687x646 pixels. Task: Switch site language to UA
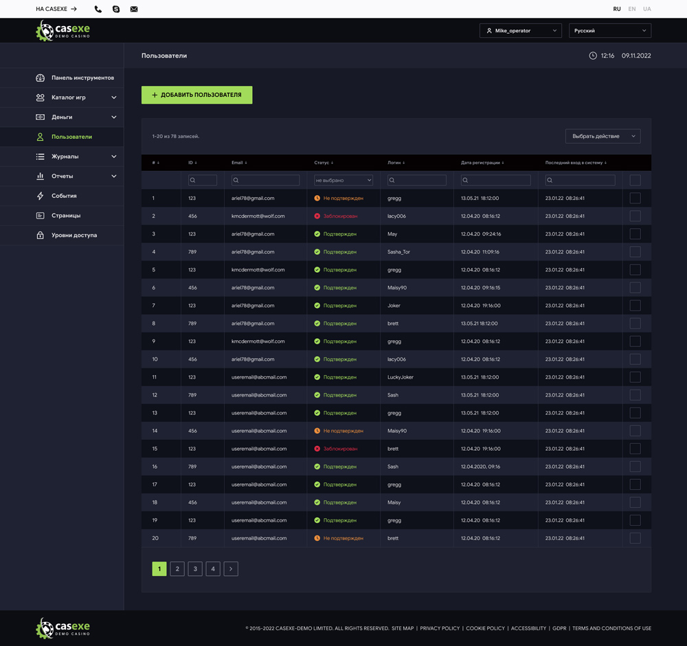[647, 9]
